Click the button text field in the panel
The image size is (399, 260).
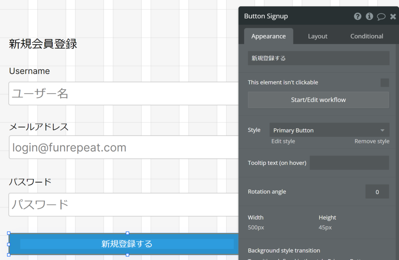point(318,58)
